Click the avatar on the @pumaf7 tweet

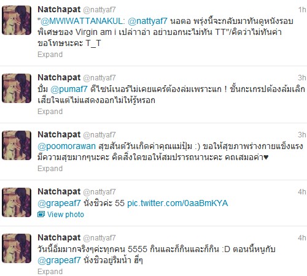pos(17,88)
